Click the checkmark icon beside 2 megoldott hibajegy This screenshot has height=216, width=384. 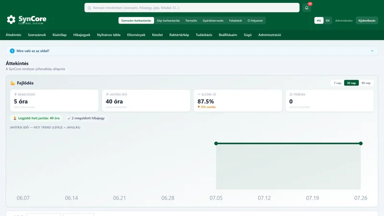click(x=69, y=118)
